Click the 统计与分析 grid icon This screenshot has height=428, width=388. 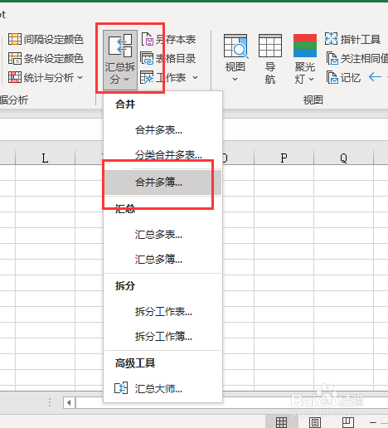tap(15, 77)
